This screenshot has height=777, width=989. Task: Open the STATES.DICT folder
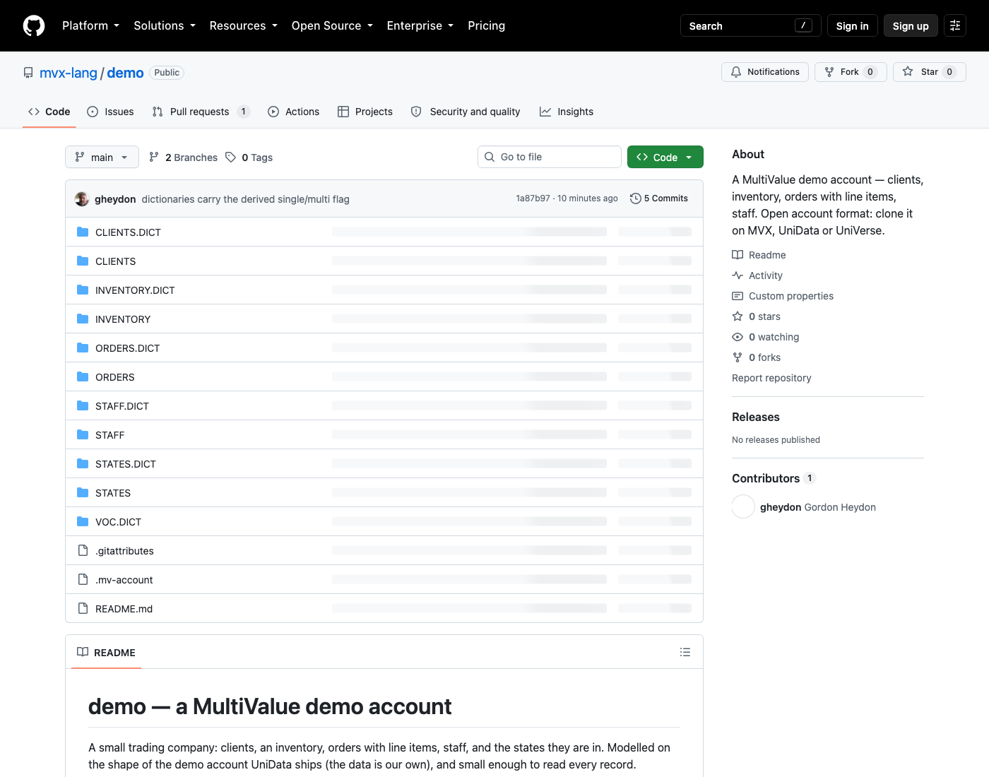pos(126,464)
